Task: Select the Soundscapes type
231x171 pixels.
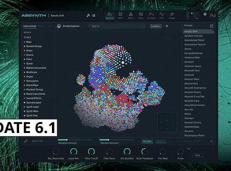Action: tap(32, 103)
